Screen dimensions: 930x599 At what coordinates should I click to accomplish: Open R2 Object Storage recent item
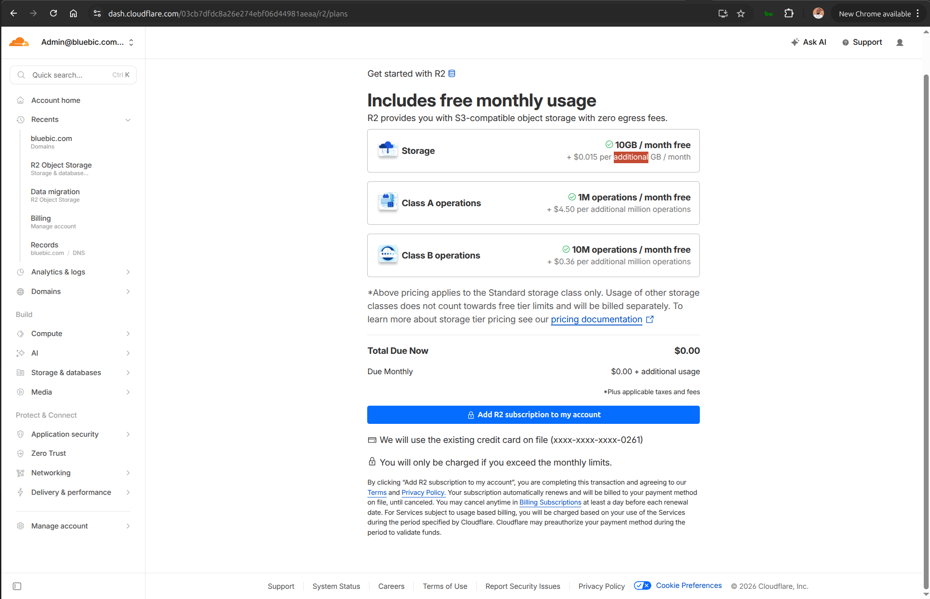click(x=61, y=165)
